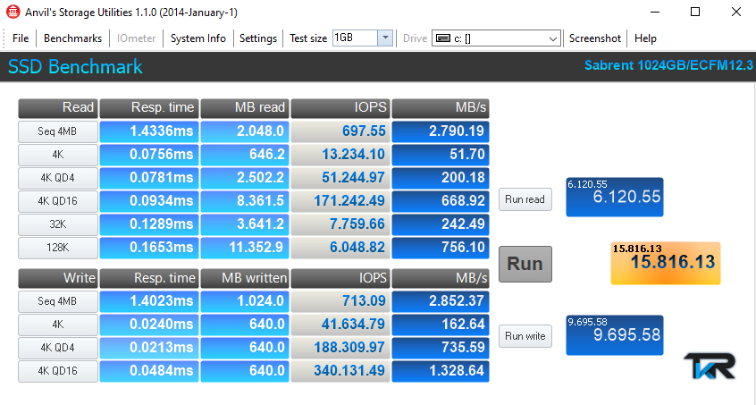Click the 735.59 MB/s value
This screenshot has height=405, width=756.
click(x=441, y=348)
